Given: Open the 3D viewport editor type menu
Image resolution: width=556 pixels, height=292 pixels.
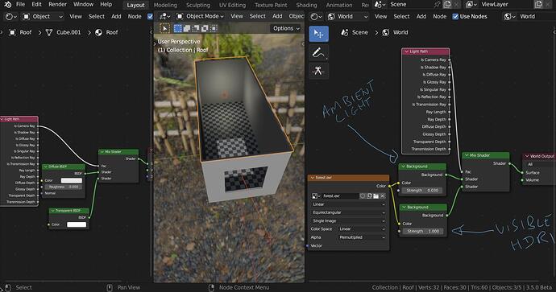Looking at the screenshot, I should click(164, 17).
